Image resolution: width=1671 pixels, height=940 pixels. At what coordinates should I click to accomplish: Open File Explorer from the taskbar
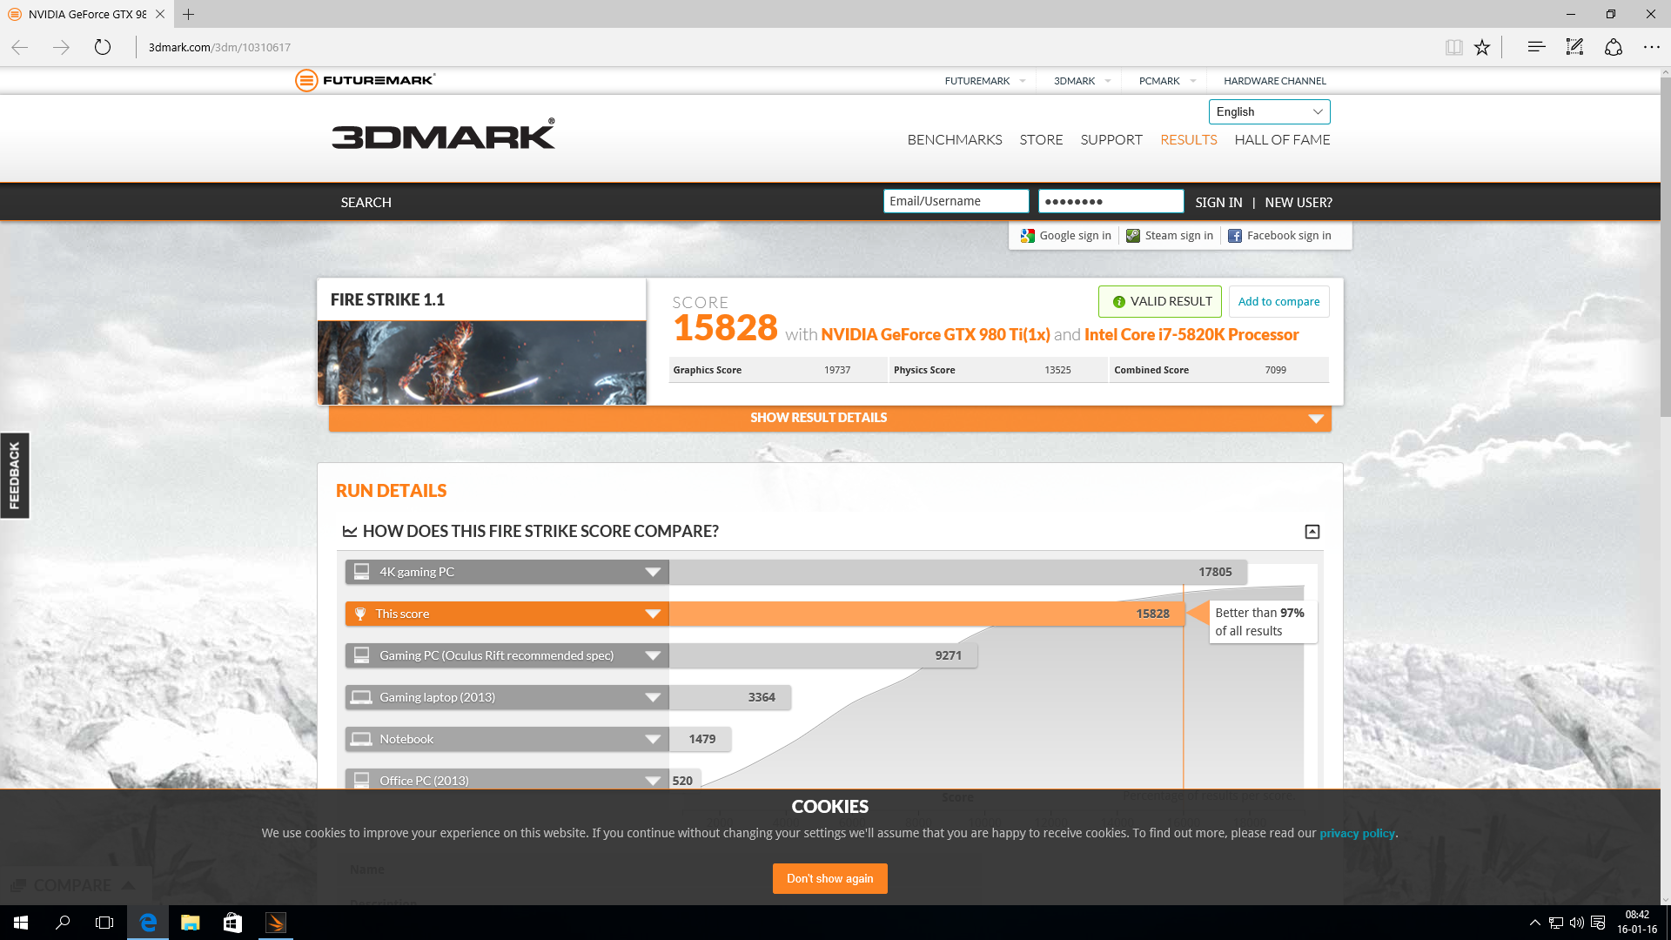point(190,923)
